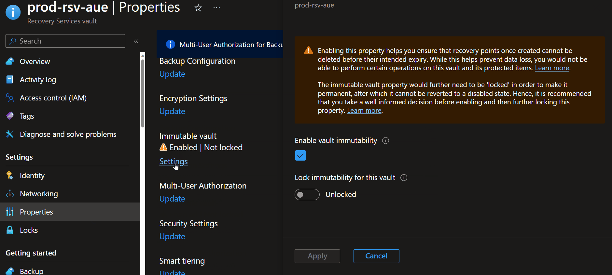Click the Unlocked label beside the lock switch

(341, 194)
